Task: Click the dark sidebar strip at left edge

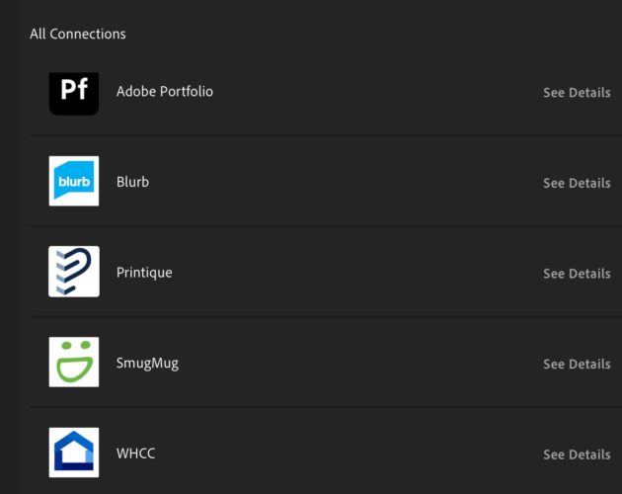Action: click(10, 247)
